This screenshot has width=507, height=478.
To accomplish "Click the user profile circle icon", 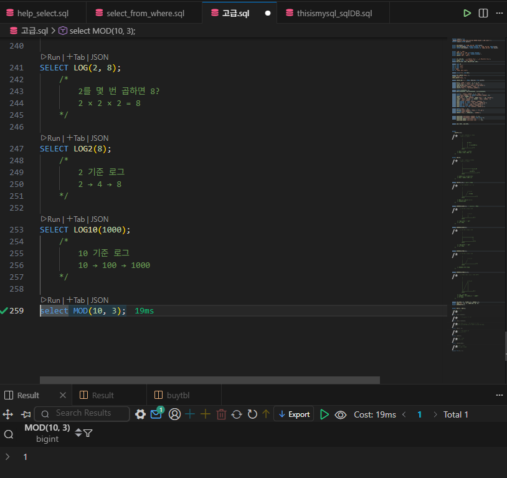I will click(174, 414).
